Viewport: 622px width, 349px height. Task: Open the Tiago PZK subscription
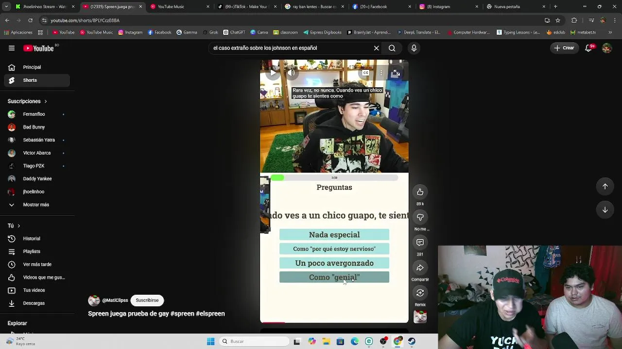[37, 166]
